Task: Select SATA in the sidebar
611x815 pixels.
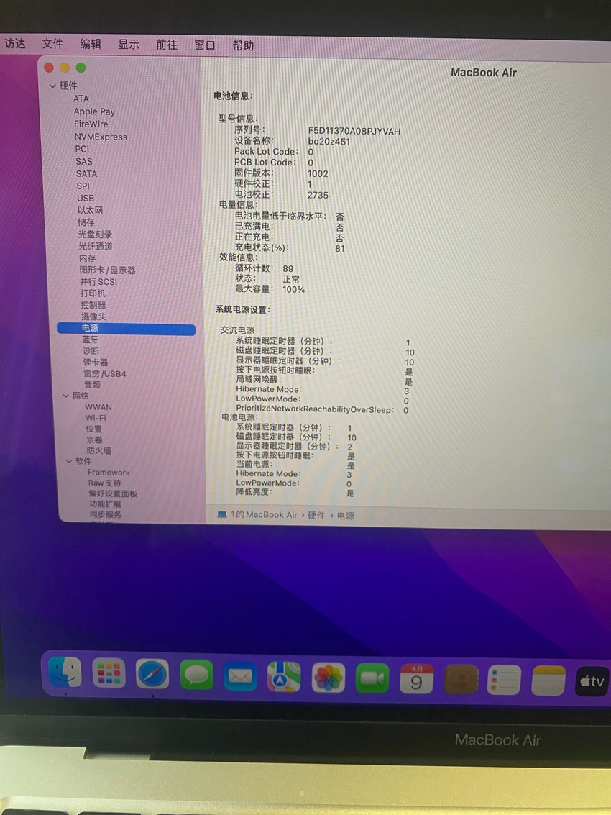Action: point(86,174)
